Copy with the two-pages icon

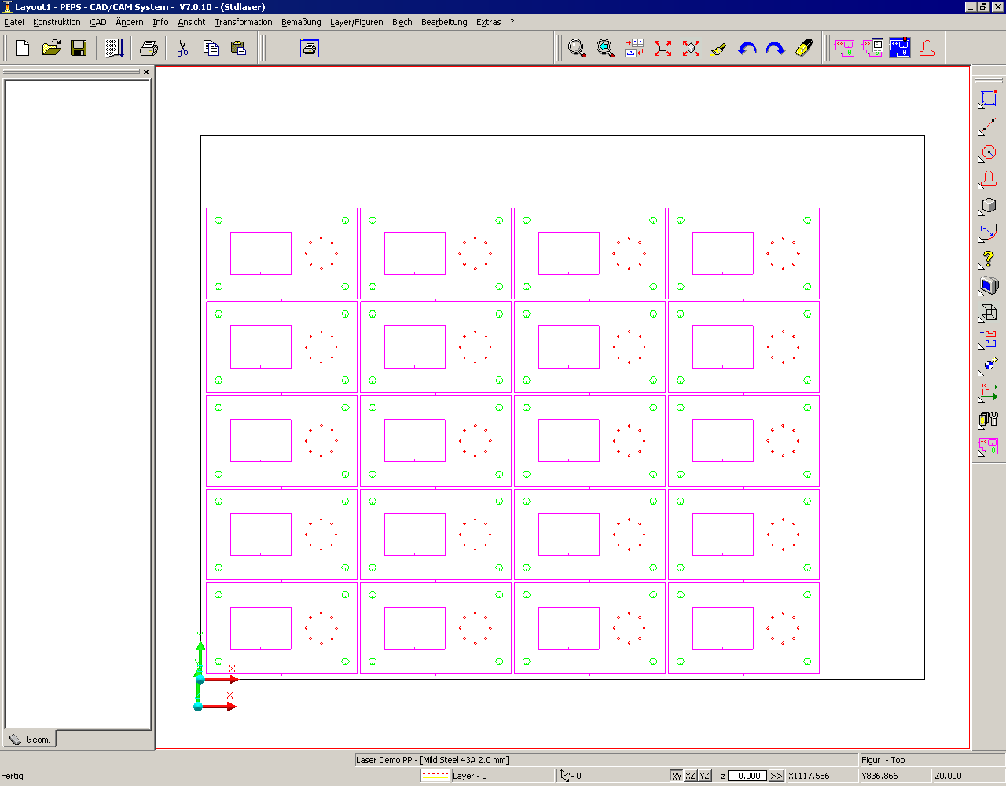point(211,49)
